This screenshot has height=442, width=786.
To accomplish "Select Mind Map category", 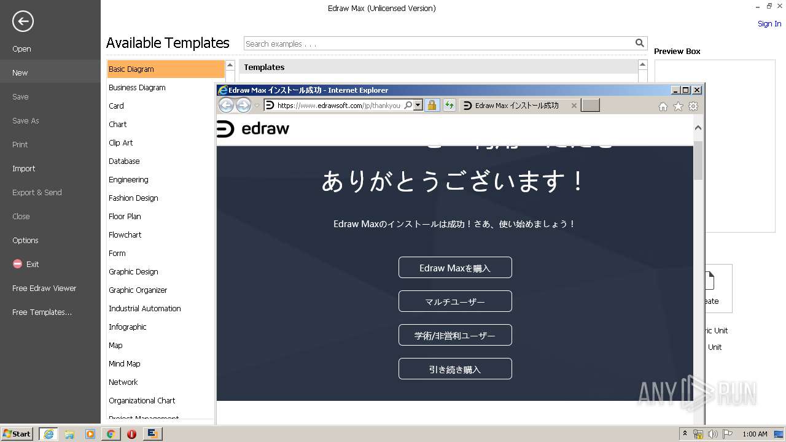I will [x=124, y=363].
